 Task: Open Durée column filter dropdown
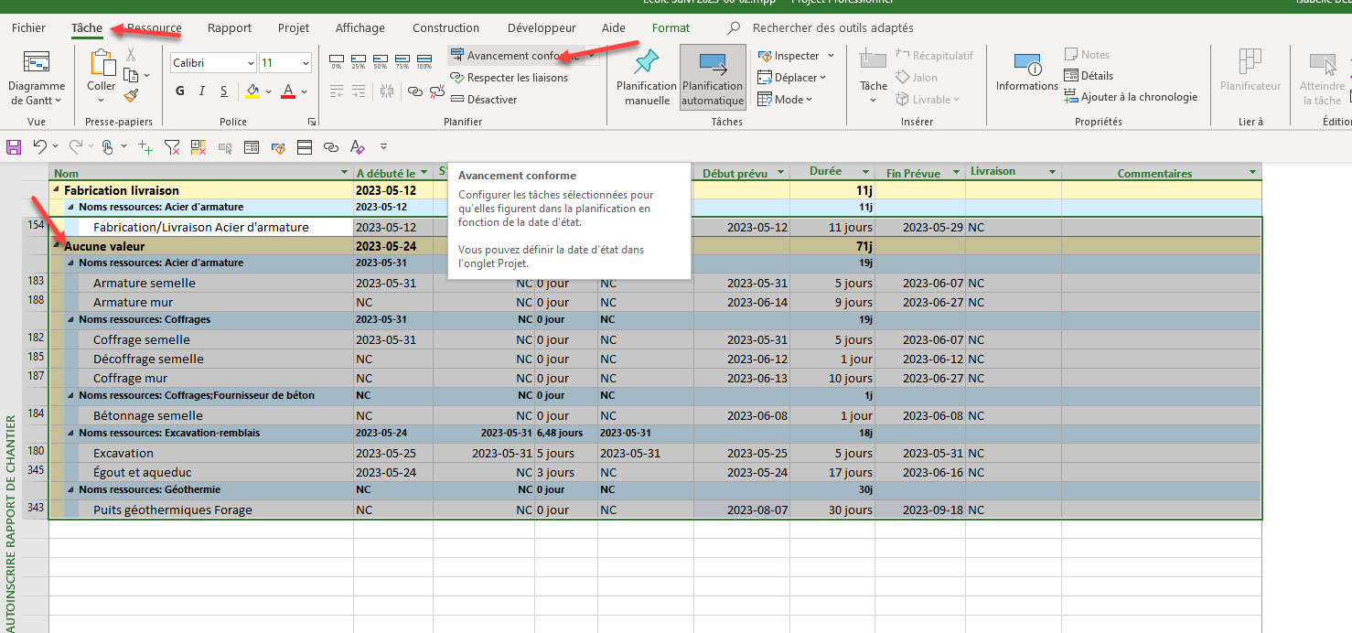click(x=865, y=172)
